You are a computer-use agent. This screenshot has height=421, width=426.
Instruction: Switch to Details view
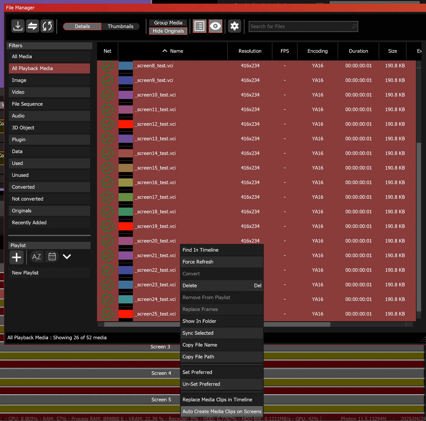(82, 26)
